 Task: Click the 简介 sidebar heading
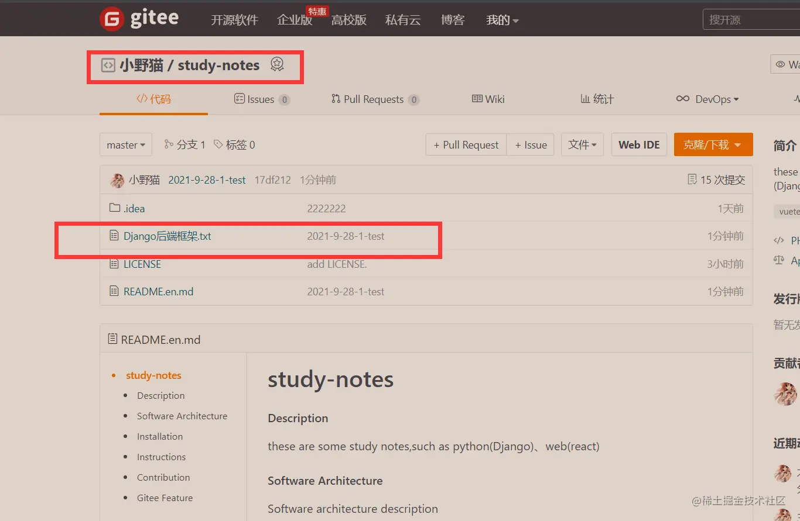pyautogui.click(x=785, y=145)
